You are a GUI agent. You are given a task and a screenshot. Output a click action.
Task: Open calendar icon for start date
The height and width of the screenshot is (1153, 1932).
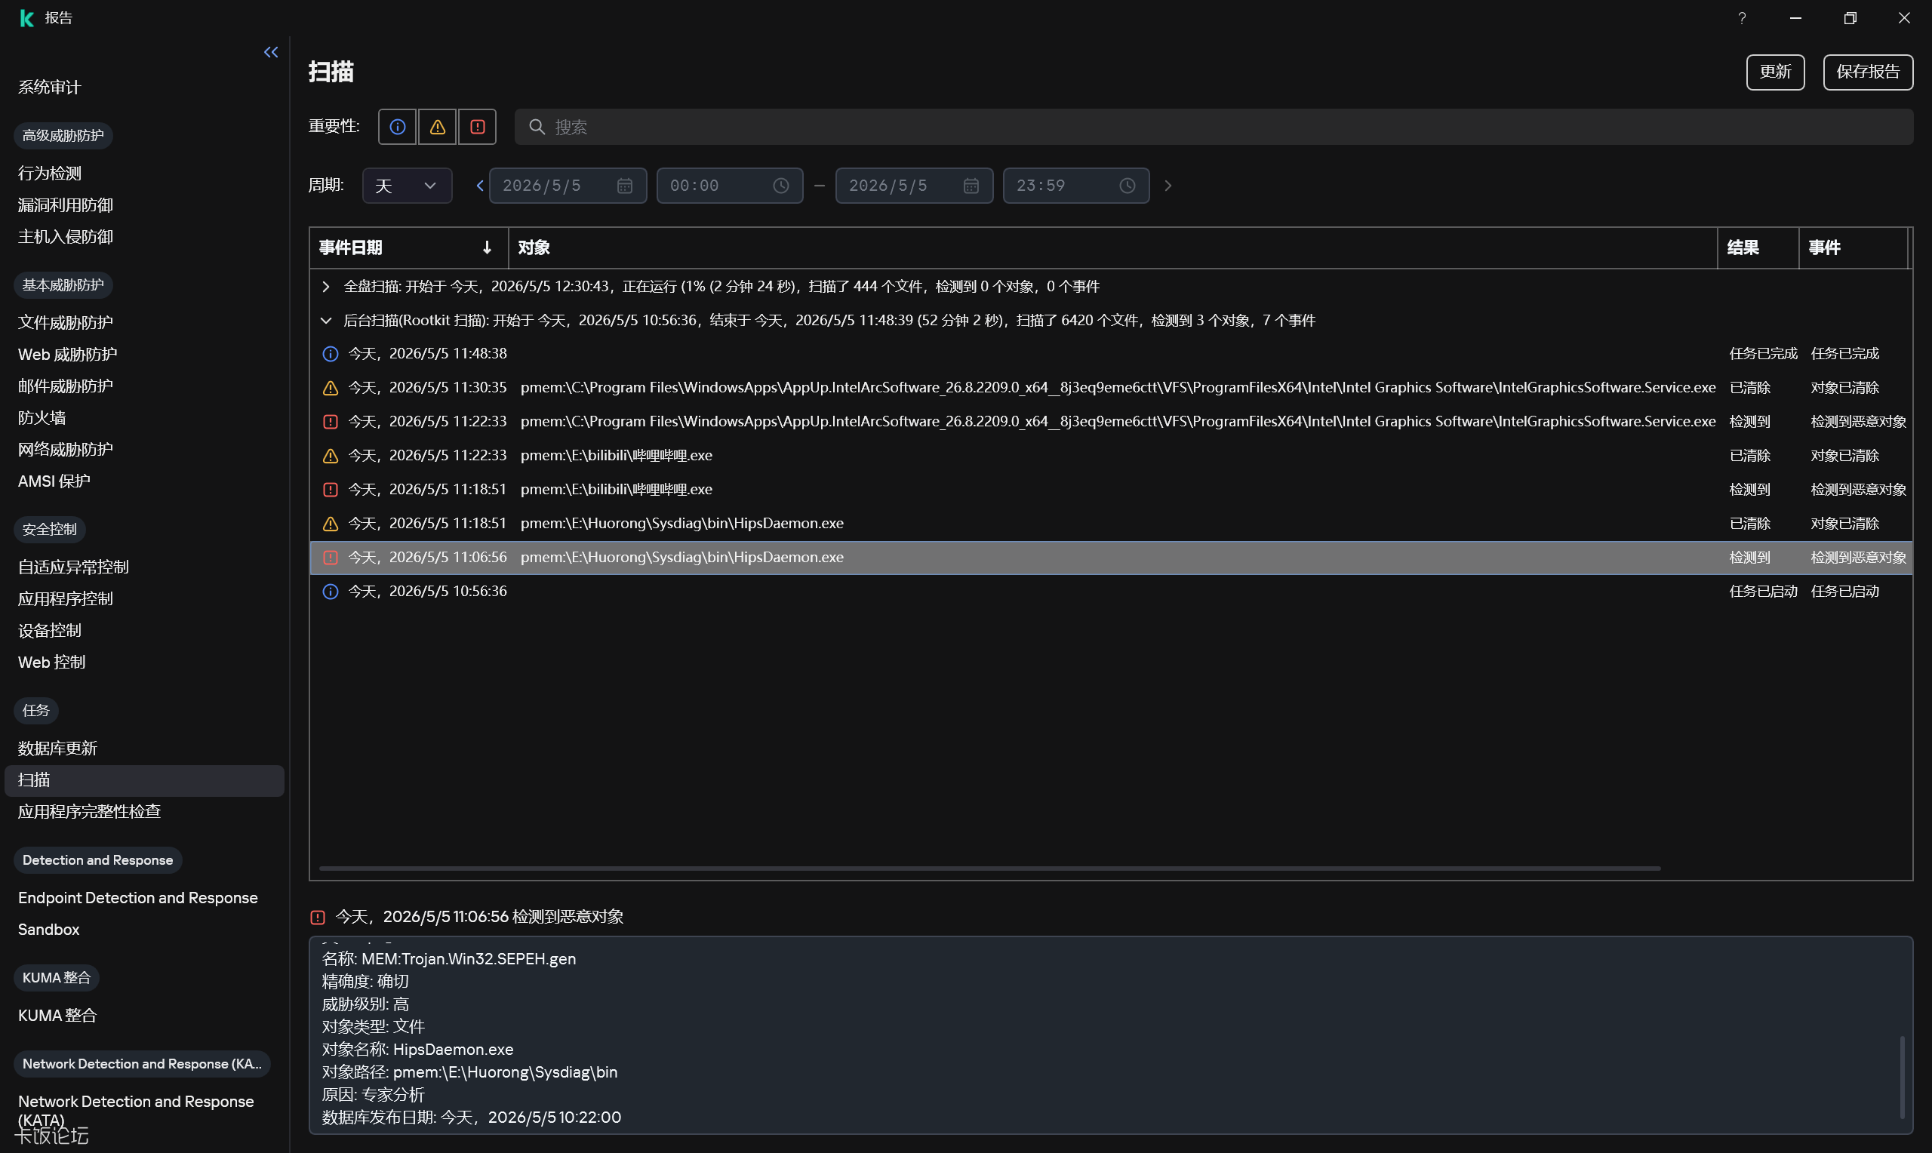[x=625, y=186]
